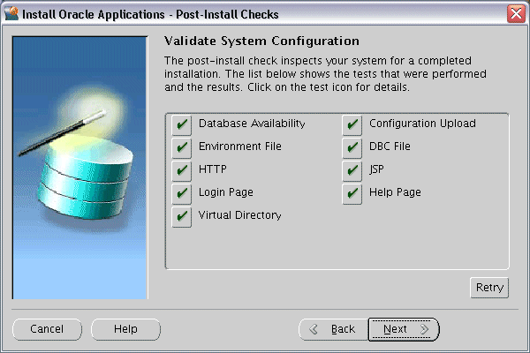The image size is (530, 353).
Task: Click the Virtual Directory checkmark icon
Action: [x=181, y=216]
